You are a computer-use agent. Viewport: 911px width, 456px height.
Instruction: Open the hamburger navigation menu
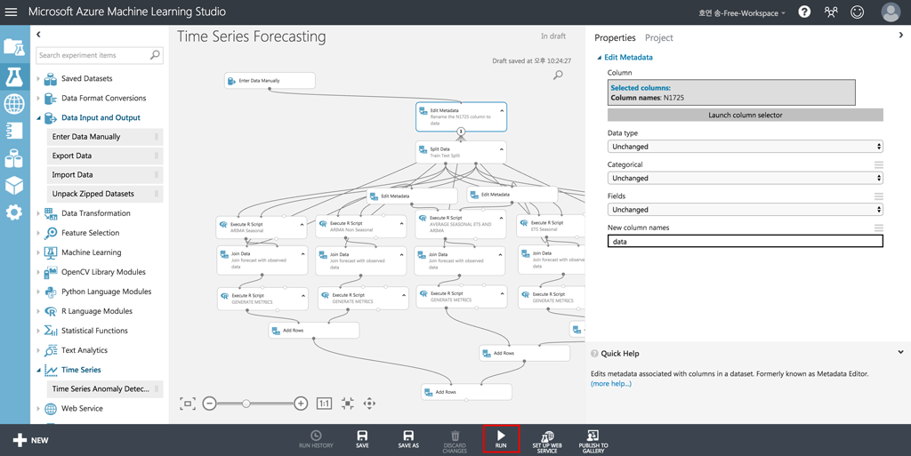(x=11, y=12)
